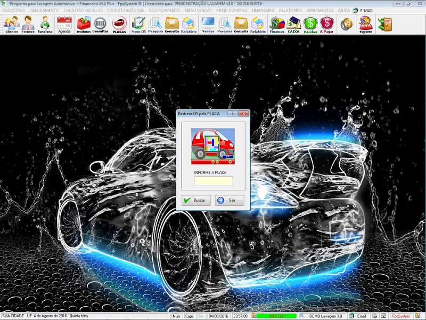This screenshot has height=320, width=426.
Task: Open the CADASTROS menu
Action: (14, 10)
